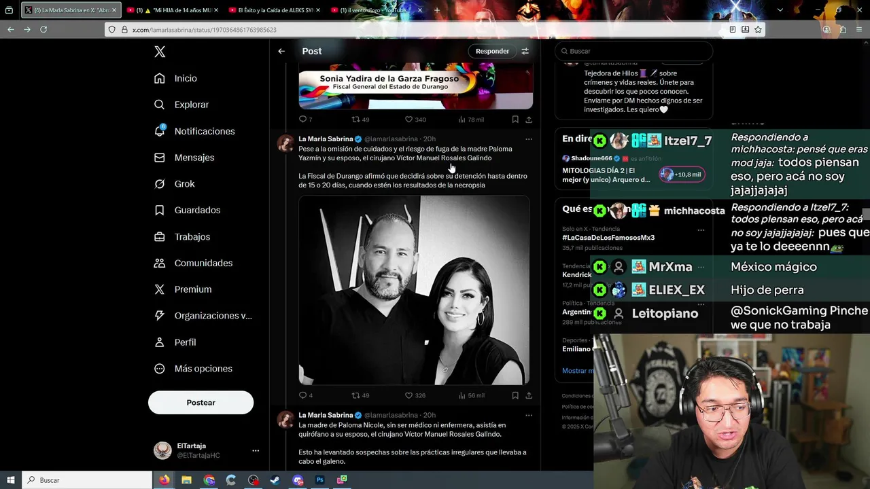Click the address bar URL
Screen dimensions: 870x489
(204, 30)
